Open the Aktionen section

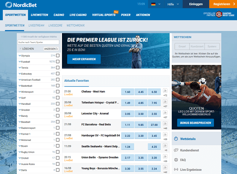[143, 15]
